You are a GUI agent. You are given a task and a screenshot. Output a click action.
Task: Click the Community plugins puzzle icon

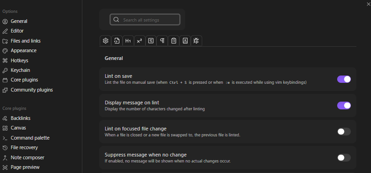click(5, 90)
